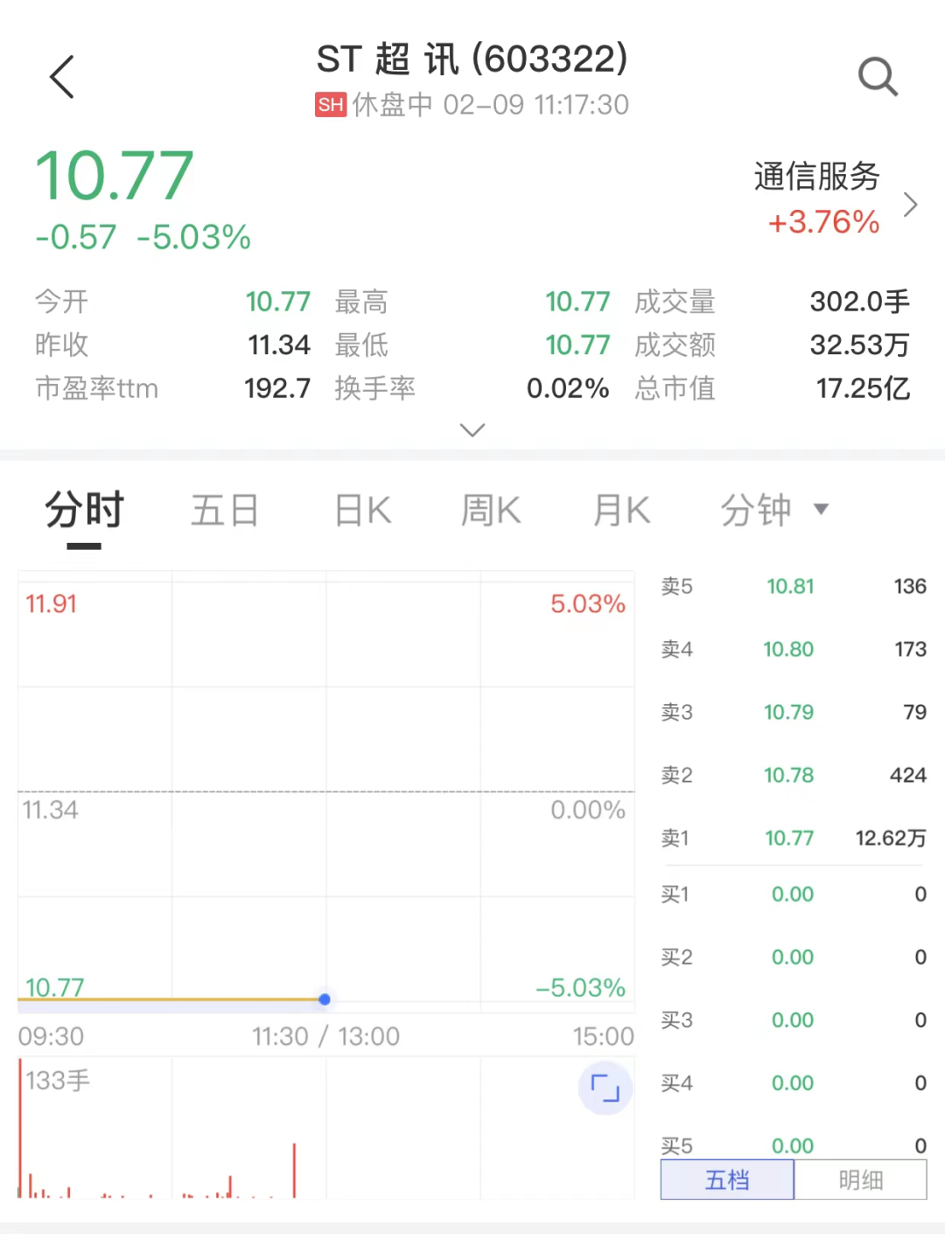Tap time axis label 15:00
945x1253 pixels.
pyautogui.click(x=603, y=1036)
